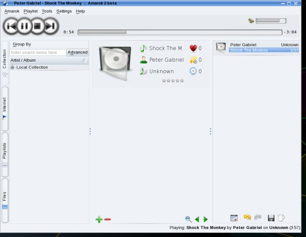Click the clock last played icon

tap(193, 71)
